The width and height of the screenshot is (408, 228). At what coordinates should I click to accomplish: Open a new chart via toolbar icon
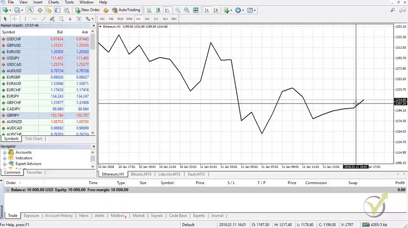(5, 10)
